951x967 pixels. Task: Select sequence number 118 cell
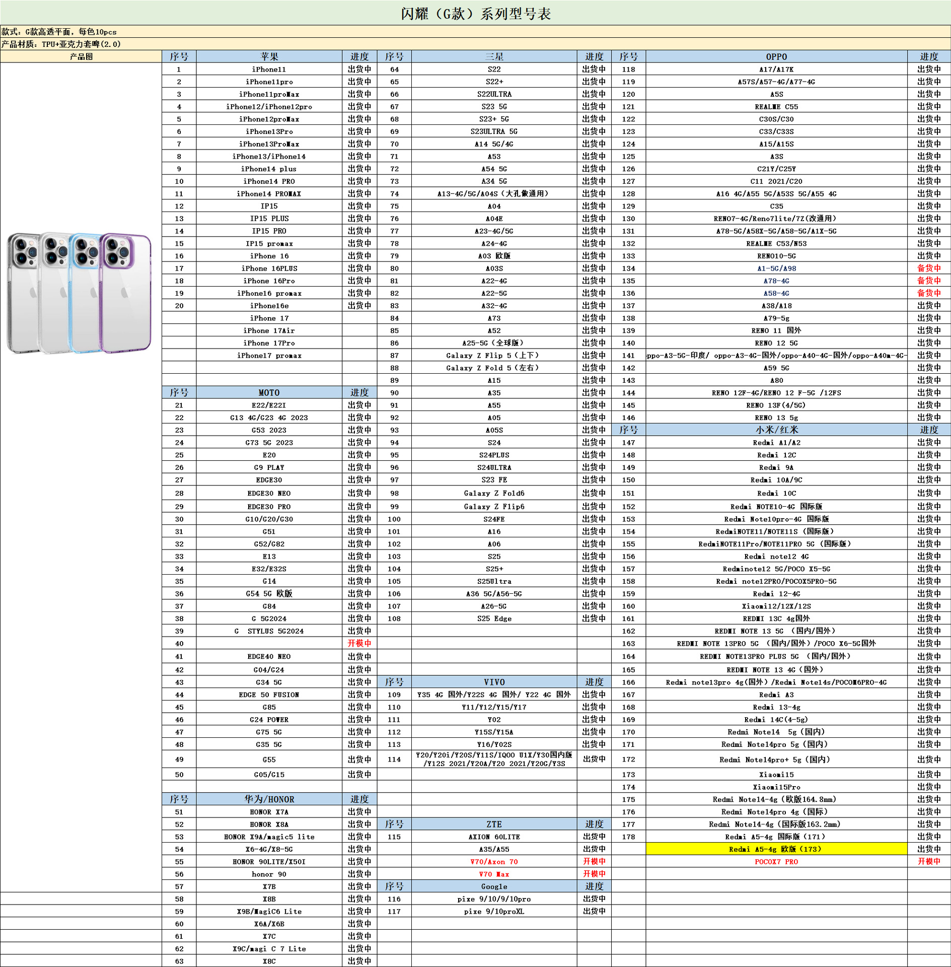[628, 70]
